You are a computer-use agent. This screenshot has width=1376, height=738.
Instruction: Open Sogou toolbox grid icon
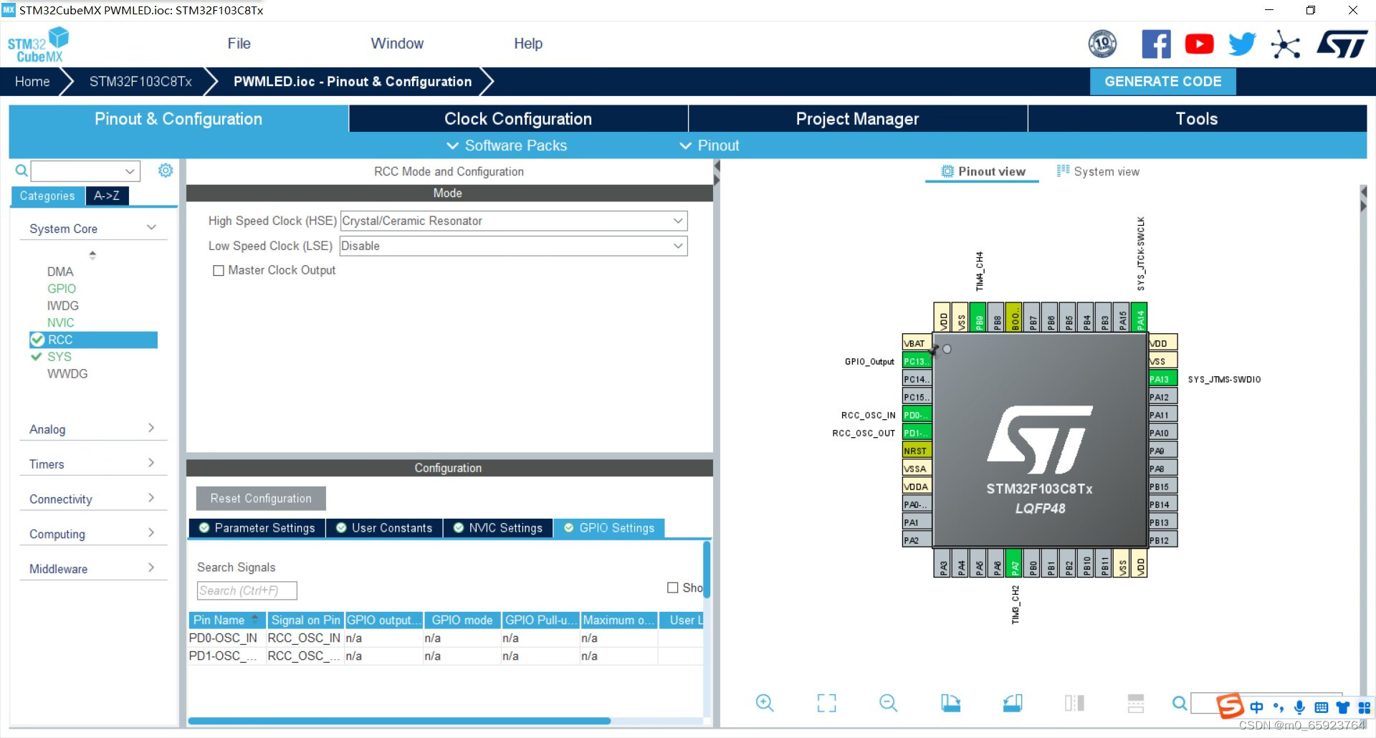pos(1364,707)
